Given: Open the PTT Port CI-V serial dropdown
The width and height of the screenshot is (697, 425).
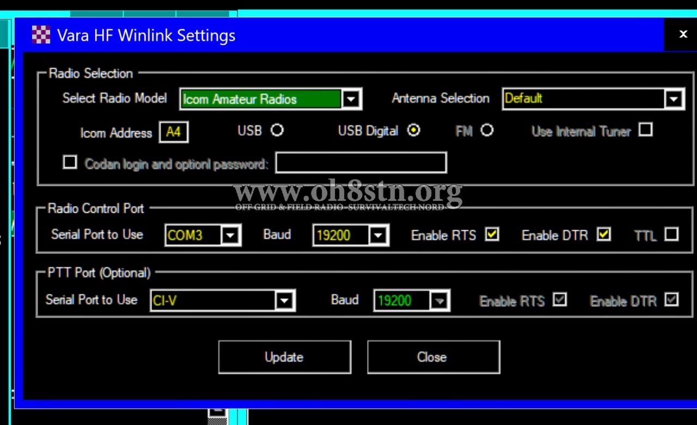Looking at the screenshot, I should click(284, 301).
